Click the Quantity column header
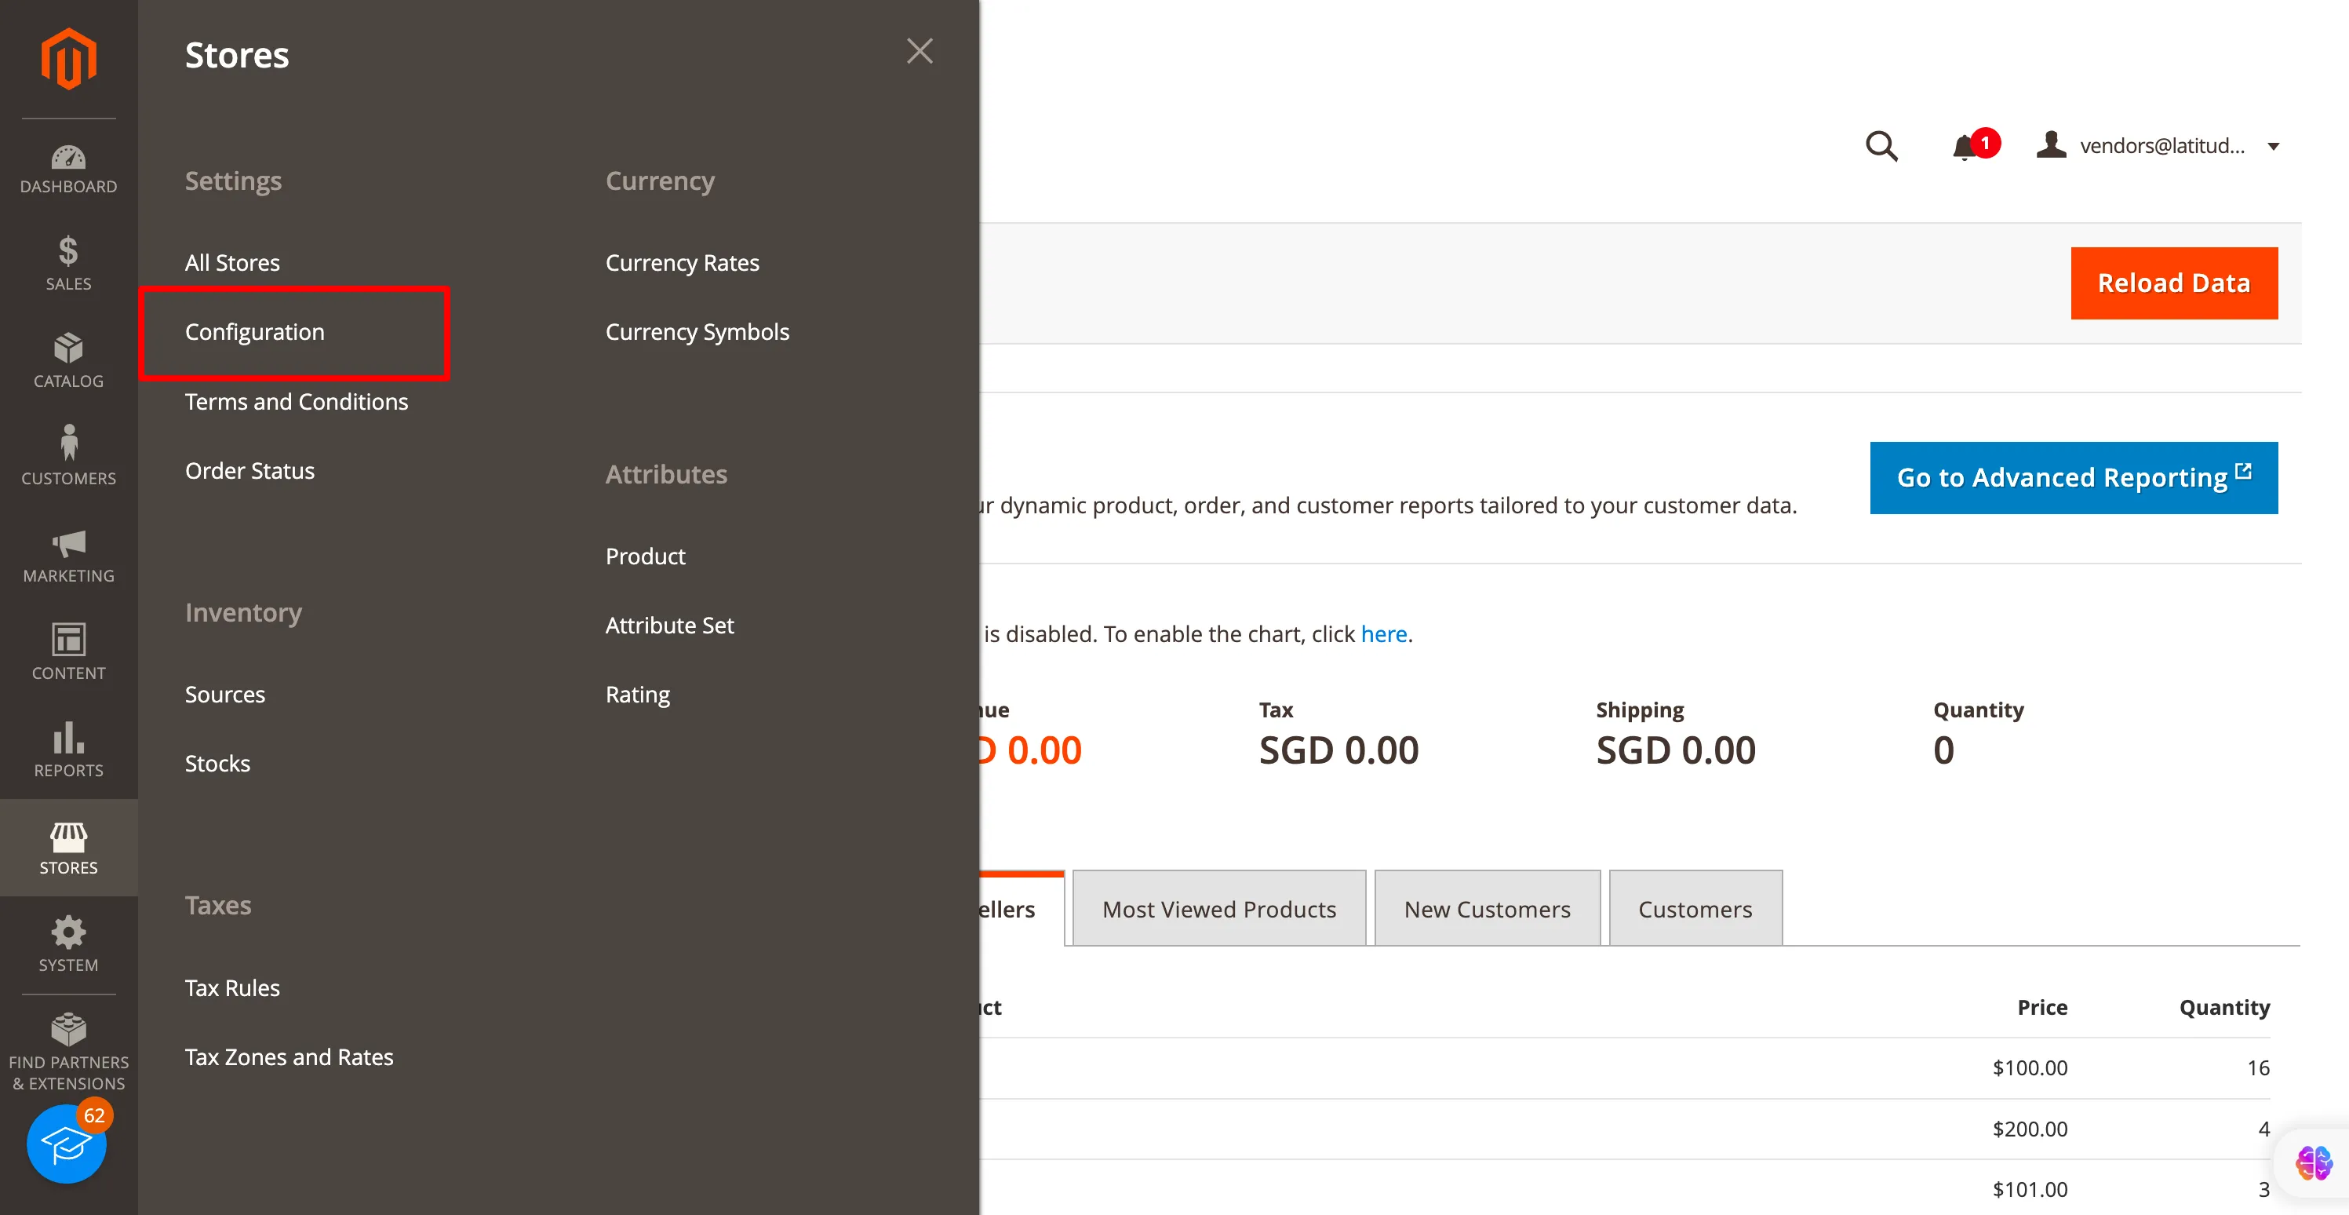2349x1215 pixels. click(x=2224, y=1007)
